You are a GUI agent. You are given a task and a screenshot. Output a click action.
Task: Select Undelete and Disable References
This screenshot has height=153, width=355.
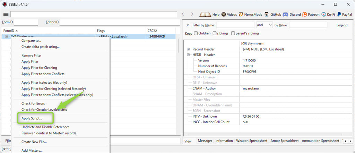pos(45,127)
